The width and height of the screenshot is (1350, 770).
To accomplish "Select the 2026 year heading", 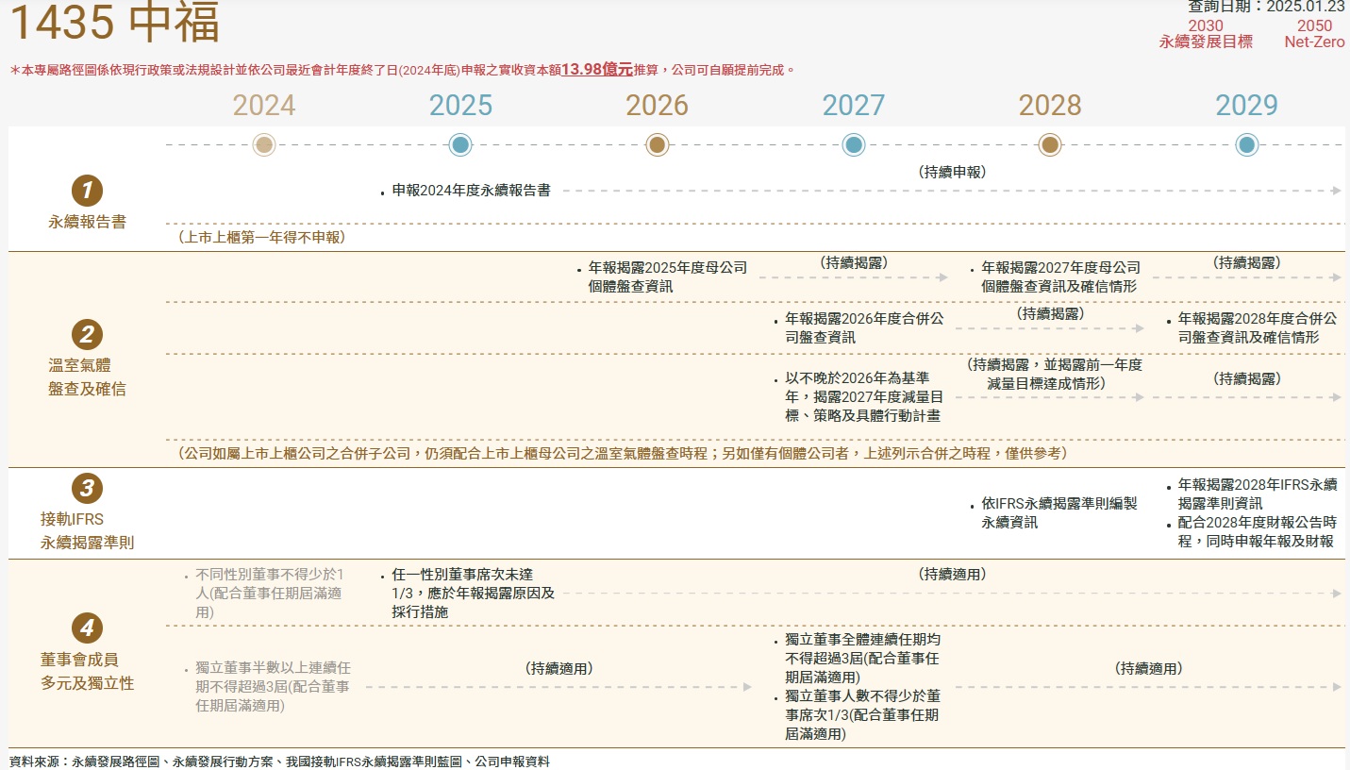I will pyautogui.click(x=658, y=105).
